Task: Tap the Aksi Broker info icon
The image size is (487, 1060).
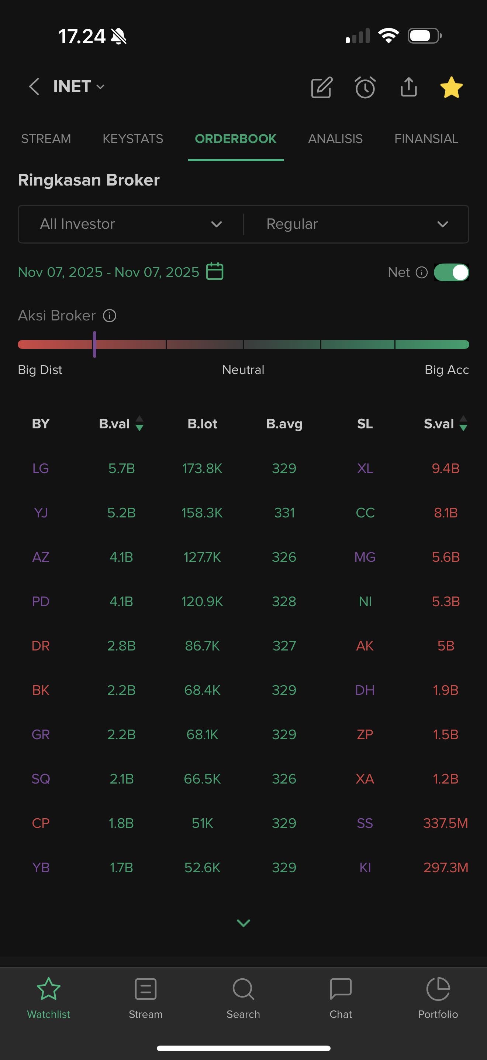Action: click(x=110, y=316)
